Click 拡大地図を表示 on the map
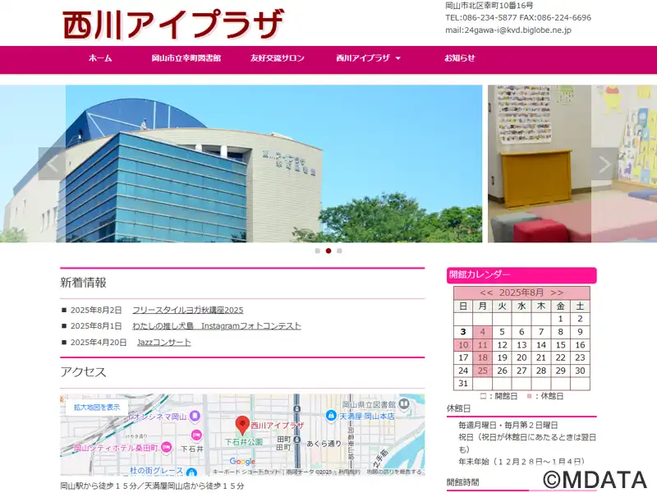 coord(97,407)
